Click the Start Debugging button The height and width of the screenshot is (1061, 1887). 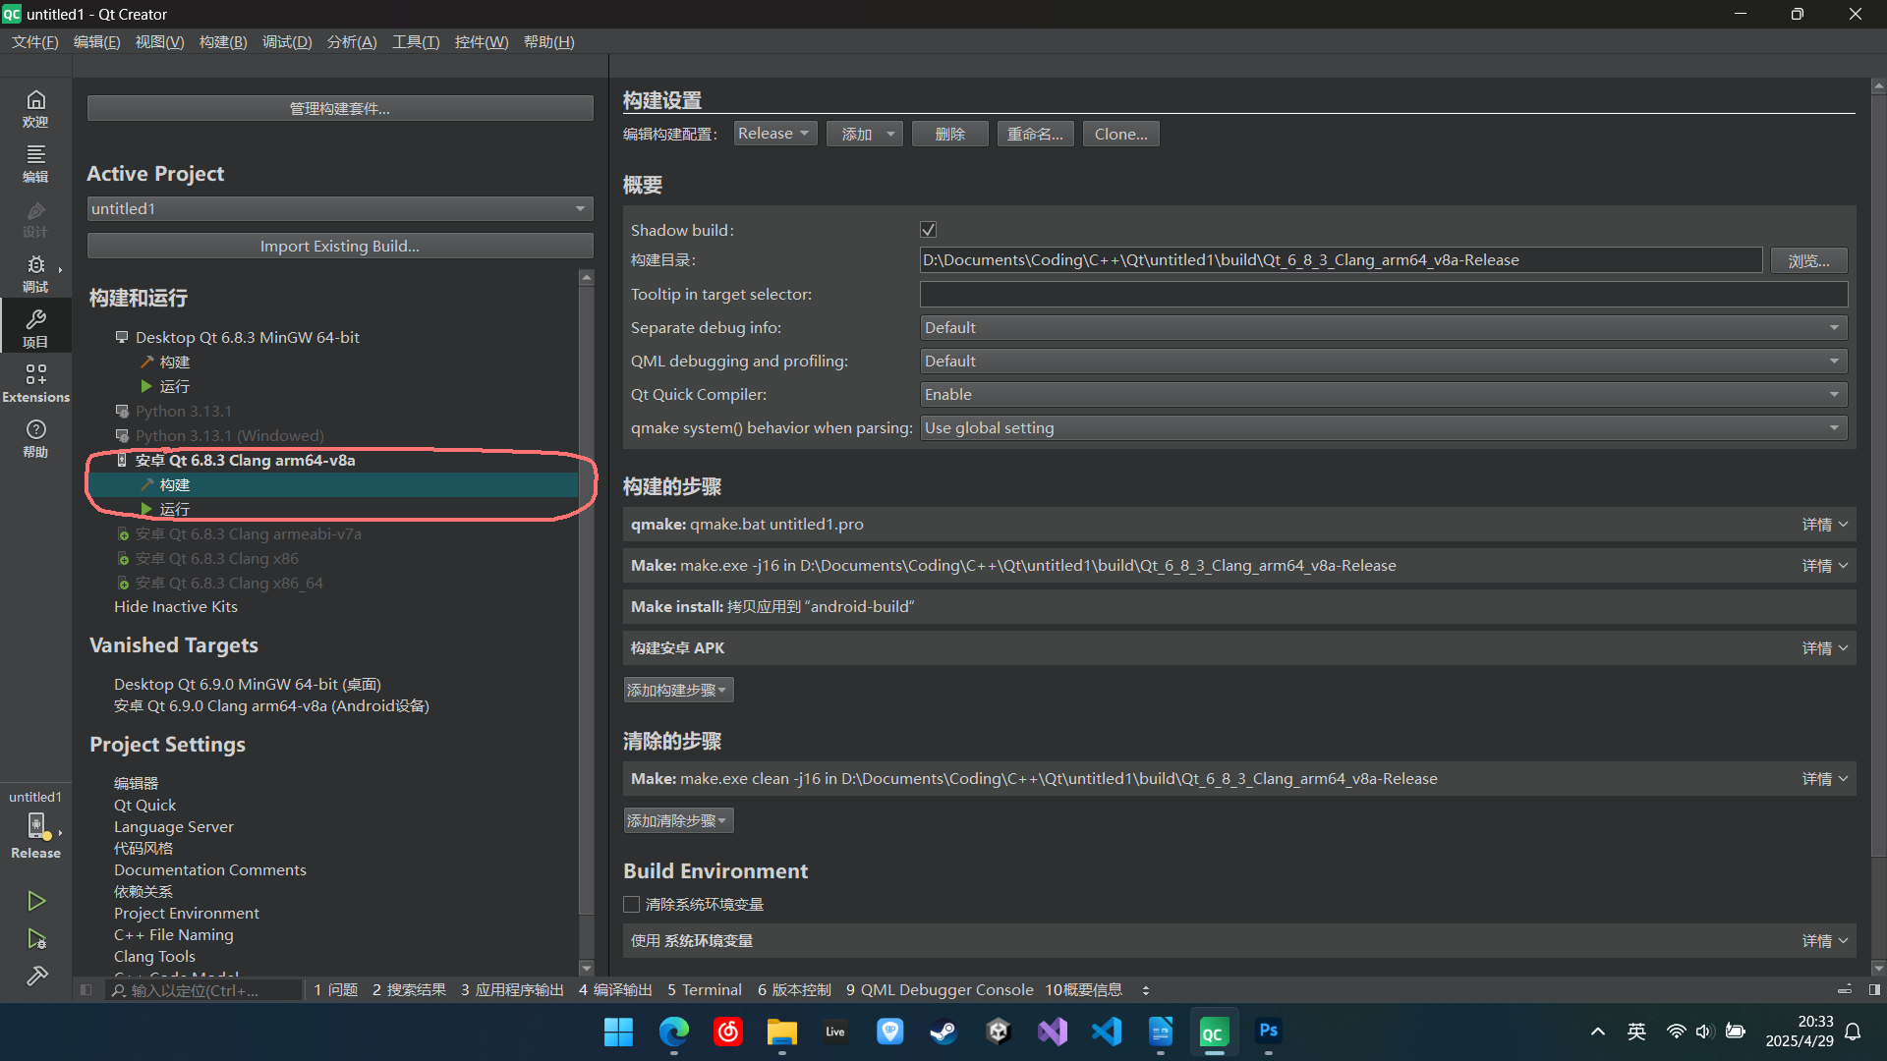(36, 939)
